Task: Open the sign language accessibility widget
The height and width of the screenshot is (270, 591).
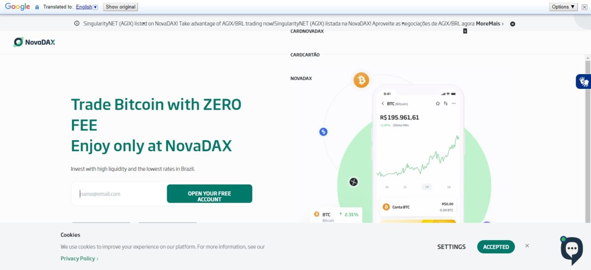Action: click(x=584, y=82)
